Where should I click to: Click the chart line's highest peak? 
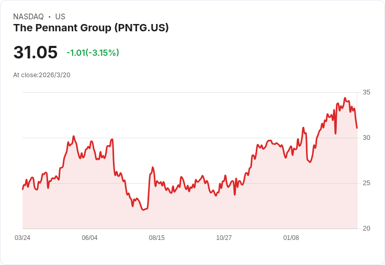(345, 98)
